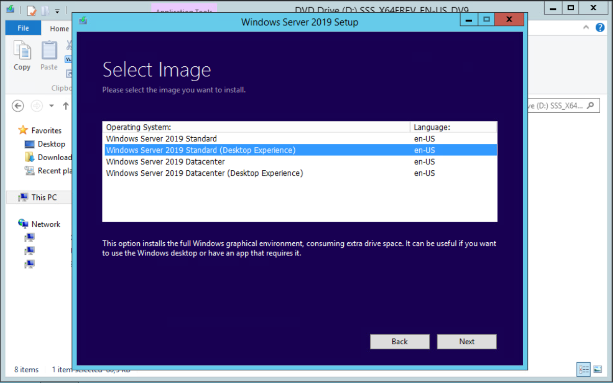613x383 pixels.
Task: Select This PC in the navigation pane
Action: (44, 197)
